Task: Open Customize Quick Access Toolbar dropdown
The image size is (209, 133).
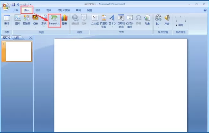Action: pos(31,5)
